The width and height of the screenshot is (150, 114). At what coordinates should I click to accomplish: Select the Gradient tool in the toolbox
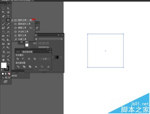pos(8,44)
